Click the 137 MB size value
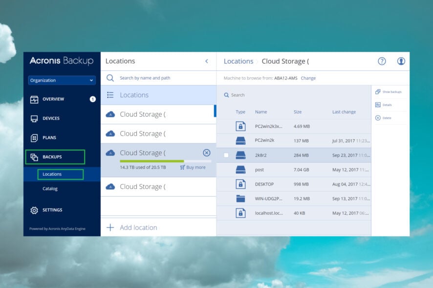The height and width of the screenshot is (288, 433). click(301, 141)
